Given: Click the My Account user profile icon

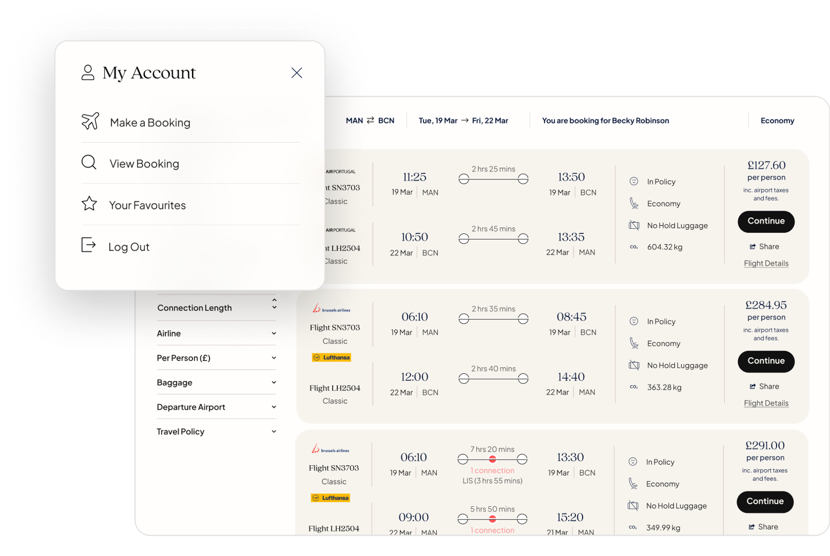Looking at the screenshot, I should click(88, 72).
